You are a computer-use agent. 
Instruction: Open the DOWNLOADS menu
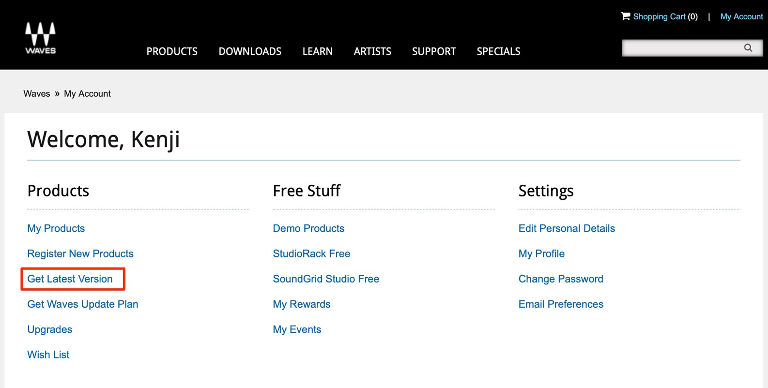tap(250, 51)
